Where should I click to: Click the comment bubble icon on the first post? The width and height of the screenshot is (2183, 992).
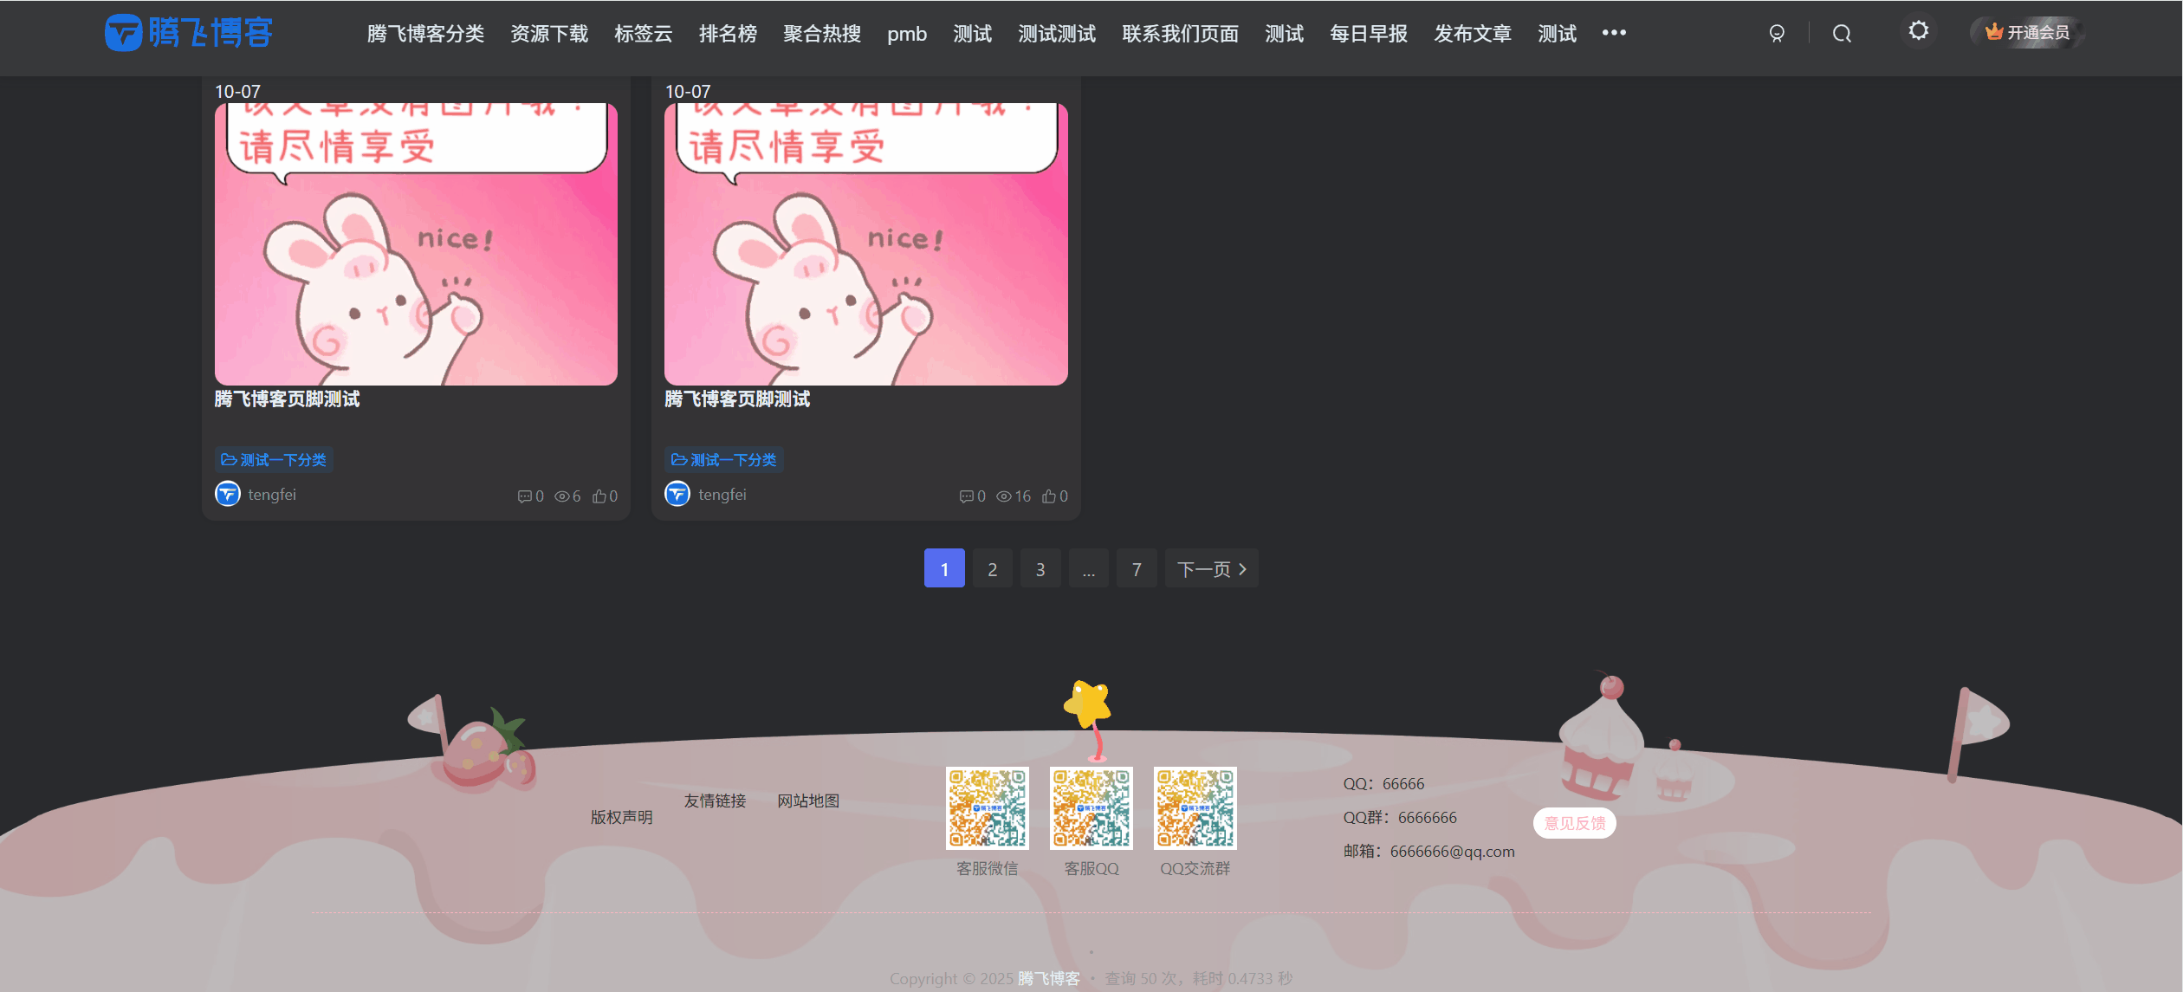525,496
